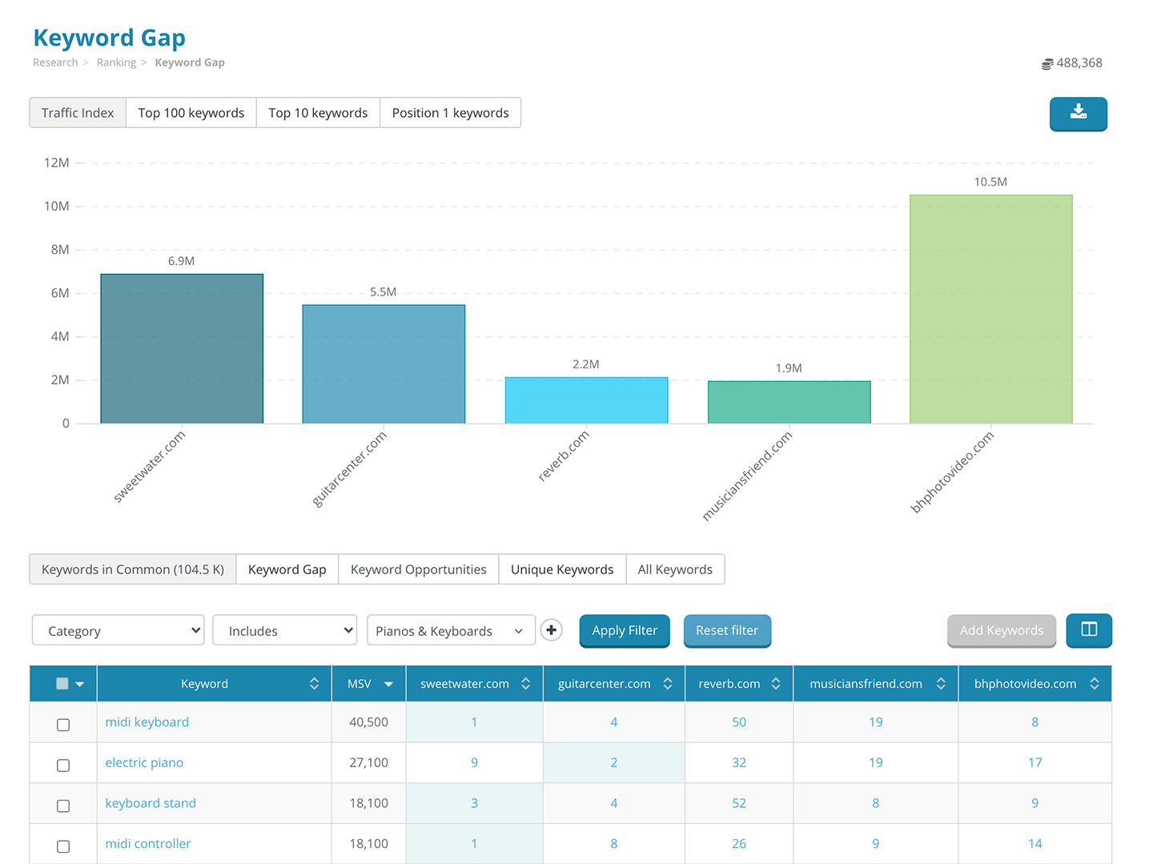1153x864 pixels.
Task: Click the credits coin stack icon
Action: [1047, 63]
